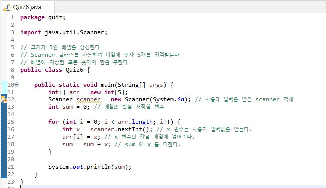Select the Quiz6.java editor tab

28,7
